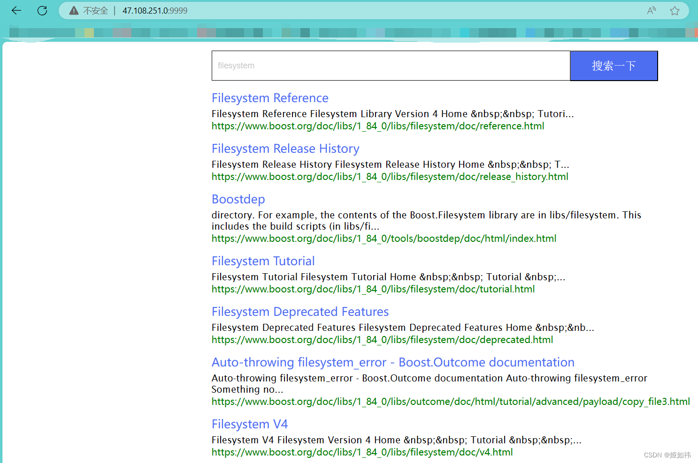The width and height of the screenshot is (698, 463).
Task: Click the release_history.html green URL
Action: tap(390, 177)
